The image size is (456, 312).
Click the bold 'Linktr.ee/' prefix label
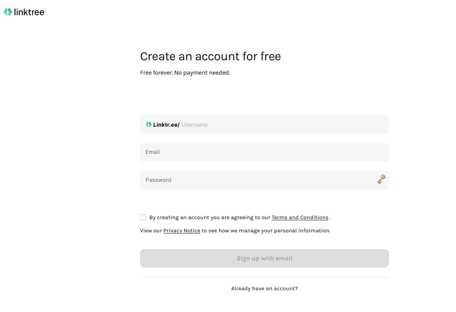tap(166, 125)
